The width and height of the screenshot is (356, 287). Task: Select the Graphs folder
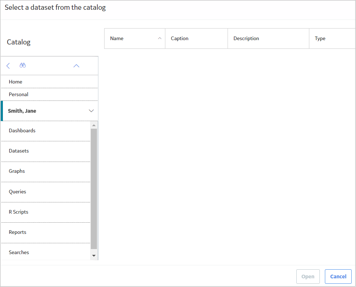(46, 171)
